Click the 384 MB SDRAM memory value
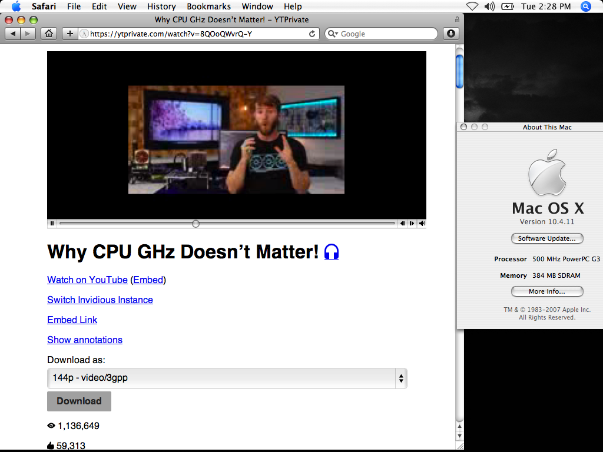 pyautogui.click(x=556, y=275)
